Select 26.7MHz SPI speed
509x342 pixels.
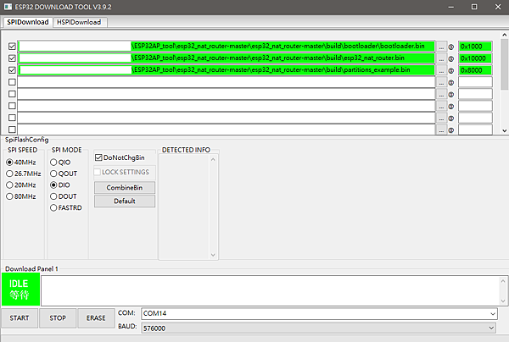coord(24,174)
